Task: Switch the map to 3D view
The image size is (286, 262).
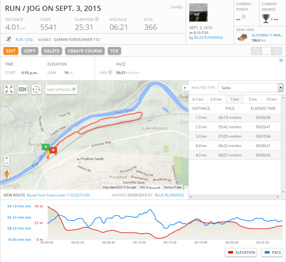Action: pyautogui.click(x=22, y=90)
